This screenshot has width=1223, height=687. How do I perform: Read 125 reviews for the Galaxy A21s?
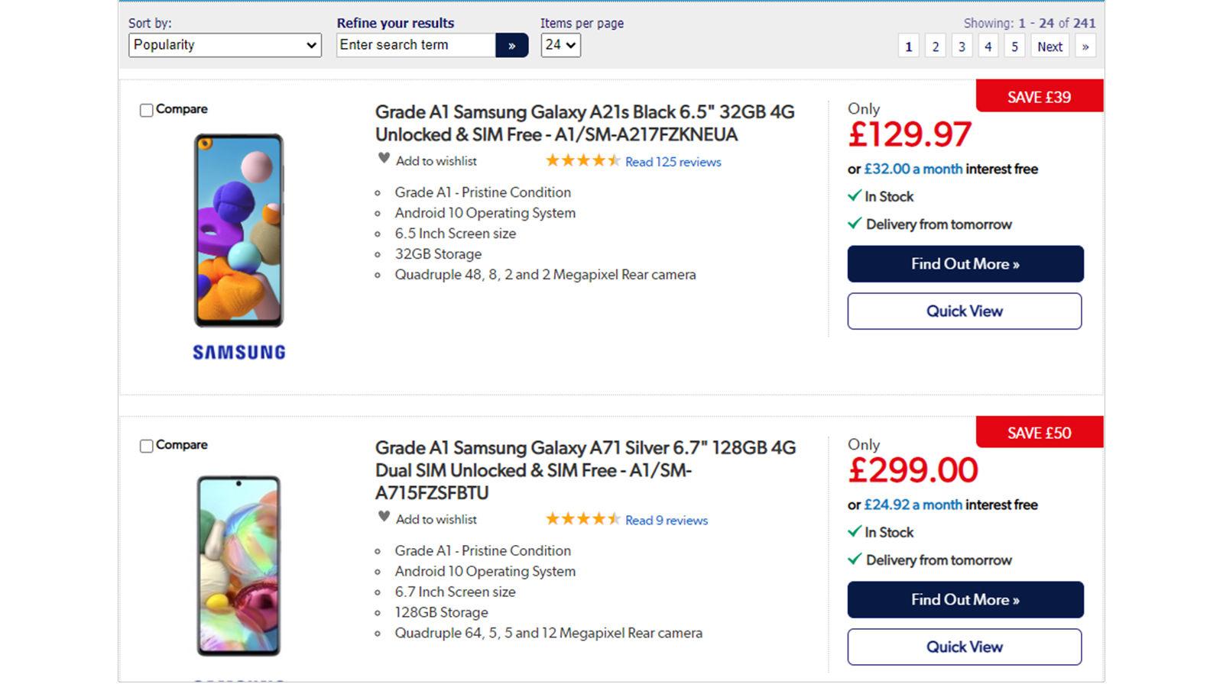click(x=671, y=162)
